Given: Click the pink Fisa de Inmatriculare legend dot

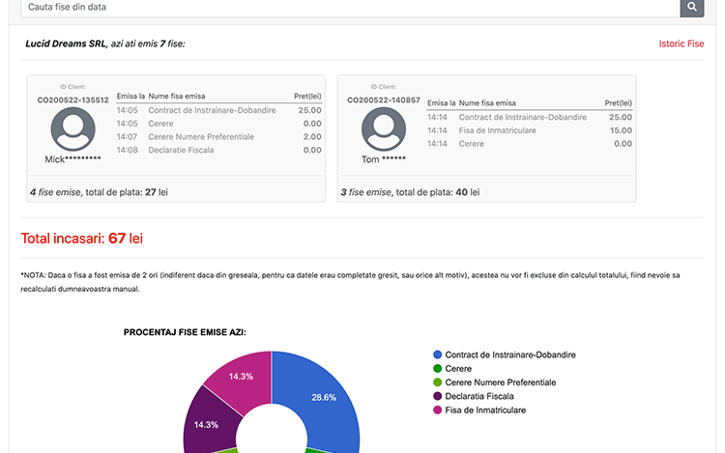Looking at the screenshot, I should click(x=437, y=411).
